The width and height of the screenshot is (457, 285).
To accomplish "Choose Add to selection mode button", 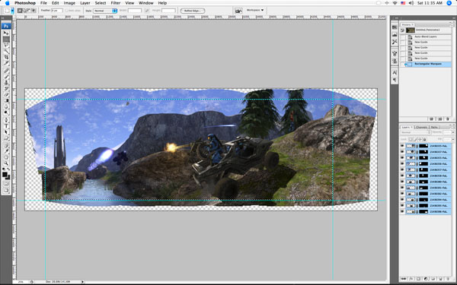I will [24, 11].
